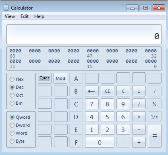
Task: Click digit 5 on the keypad
Action: 107,117
